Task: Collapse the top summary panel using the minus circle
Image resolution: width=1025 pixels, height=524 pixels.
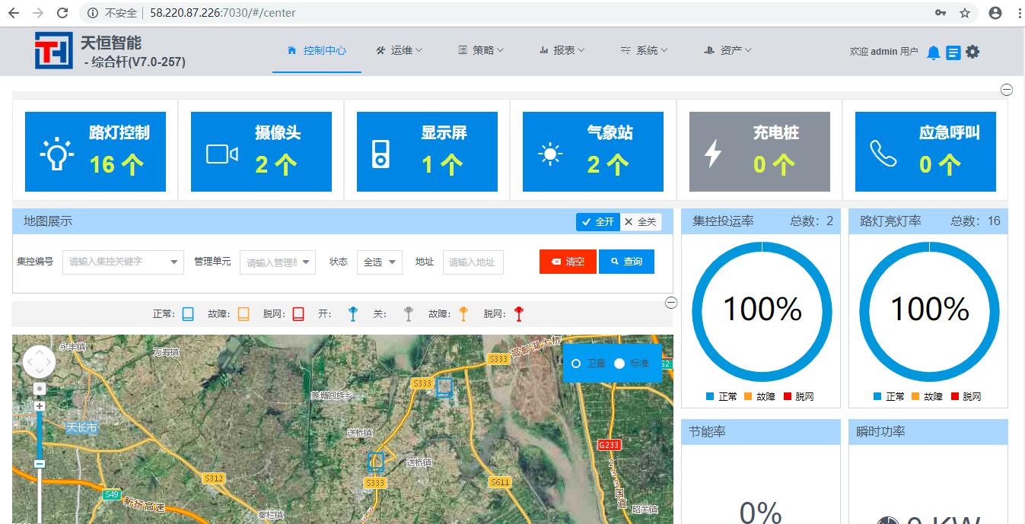Action: click(1006, 90)
